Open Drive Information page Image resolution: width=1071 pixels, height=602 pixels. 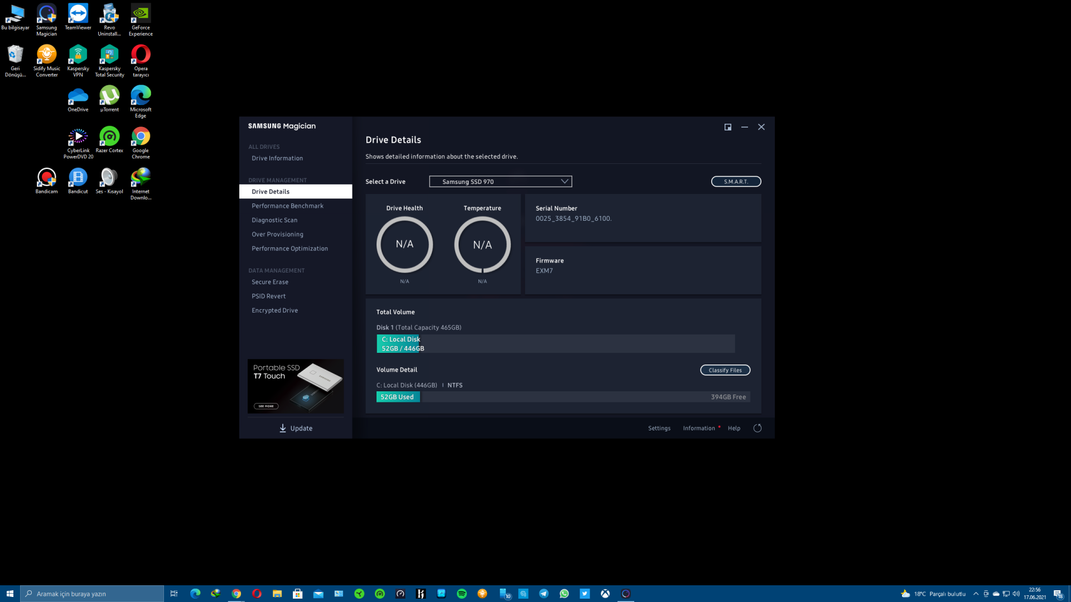(x=277, y=158)
